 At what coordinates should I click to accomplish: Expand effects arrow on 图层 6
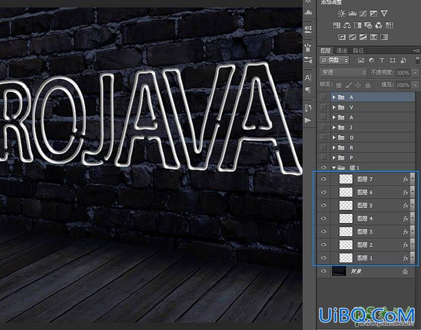click(413, 192)
